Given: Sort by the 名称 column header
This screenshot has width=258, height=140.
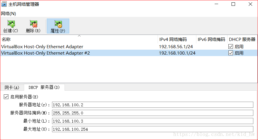Looking at the screenshot, I should pos(79,39).
